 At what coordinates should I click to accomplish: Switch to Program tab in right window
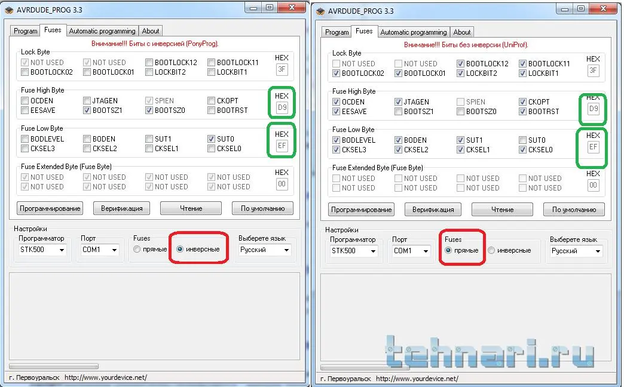click(337, 32)
